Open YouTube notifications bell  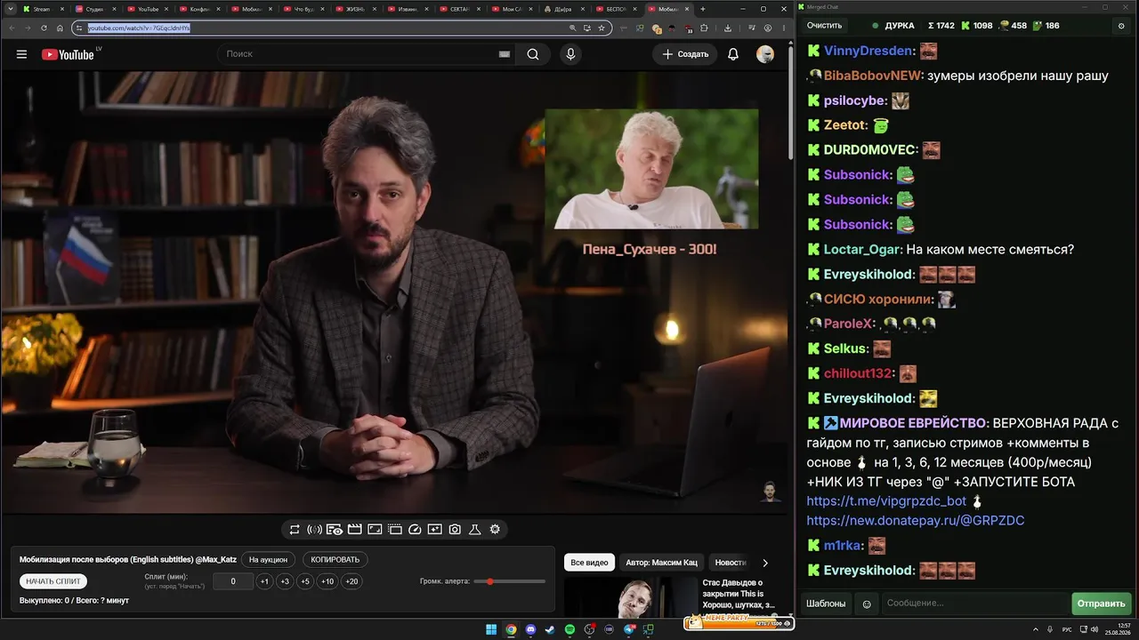pyautogui.click(x=733, y=54)
